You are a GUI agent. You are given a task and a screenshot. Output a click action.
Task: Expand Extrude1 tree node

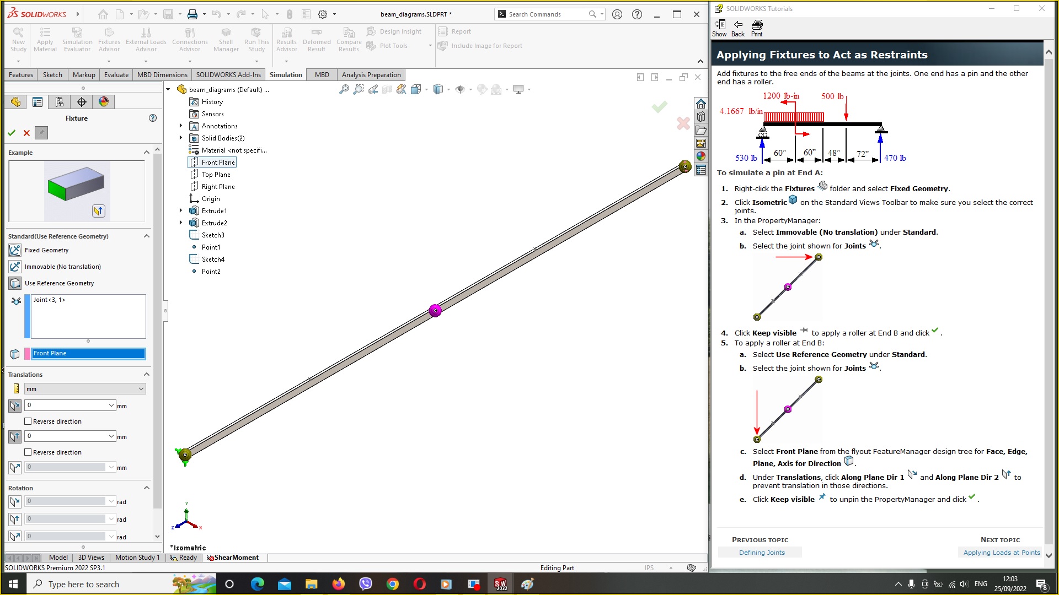point(181,211)
